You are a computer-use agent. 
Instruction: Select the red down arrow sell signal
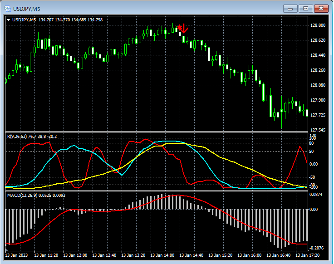(x=183, y=28)
